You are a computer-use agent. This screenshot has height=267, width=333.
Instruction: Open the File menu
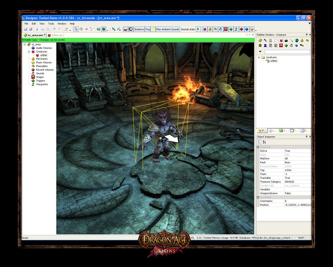tap(26, 23)
